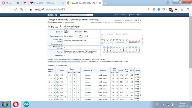
Task: Switch to the settings gear tab
Action: tap(18, 3)
